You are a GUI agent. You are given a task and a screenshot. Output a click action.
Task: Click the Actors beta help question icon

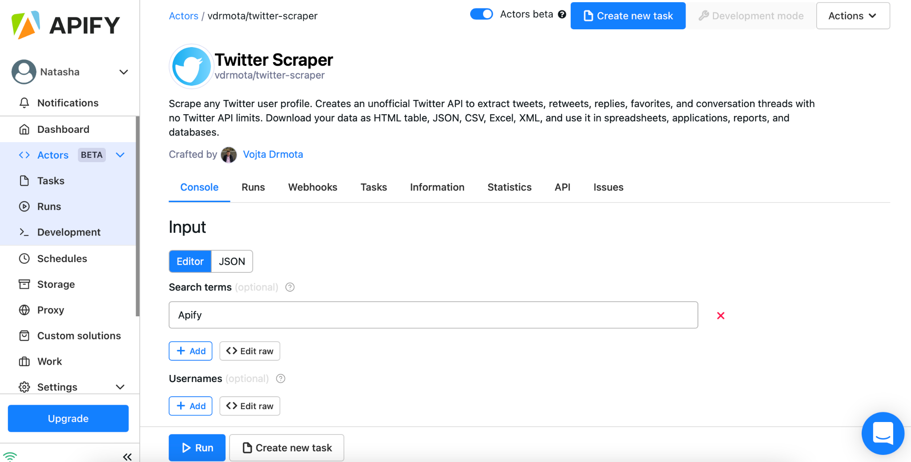pos(562,15)
